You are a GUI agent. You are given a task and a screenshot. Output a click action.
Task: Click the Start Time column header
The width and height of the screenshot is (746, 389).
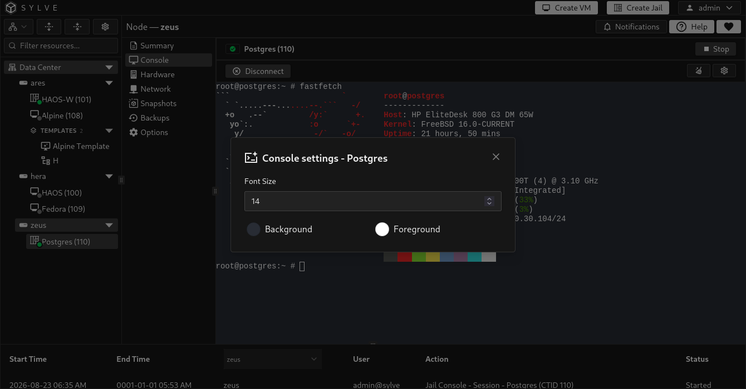coord(28,359)
